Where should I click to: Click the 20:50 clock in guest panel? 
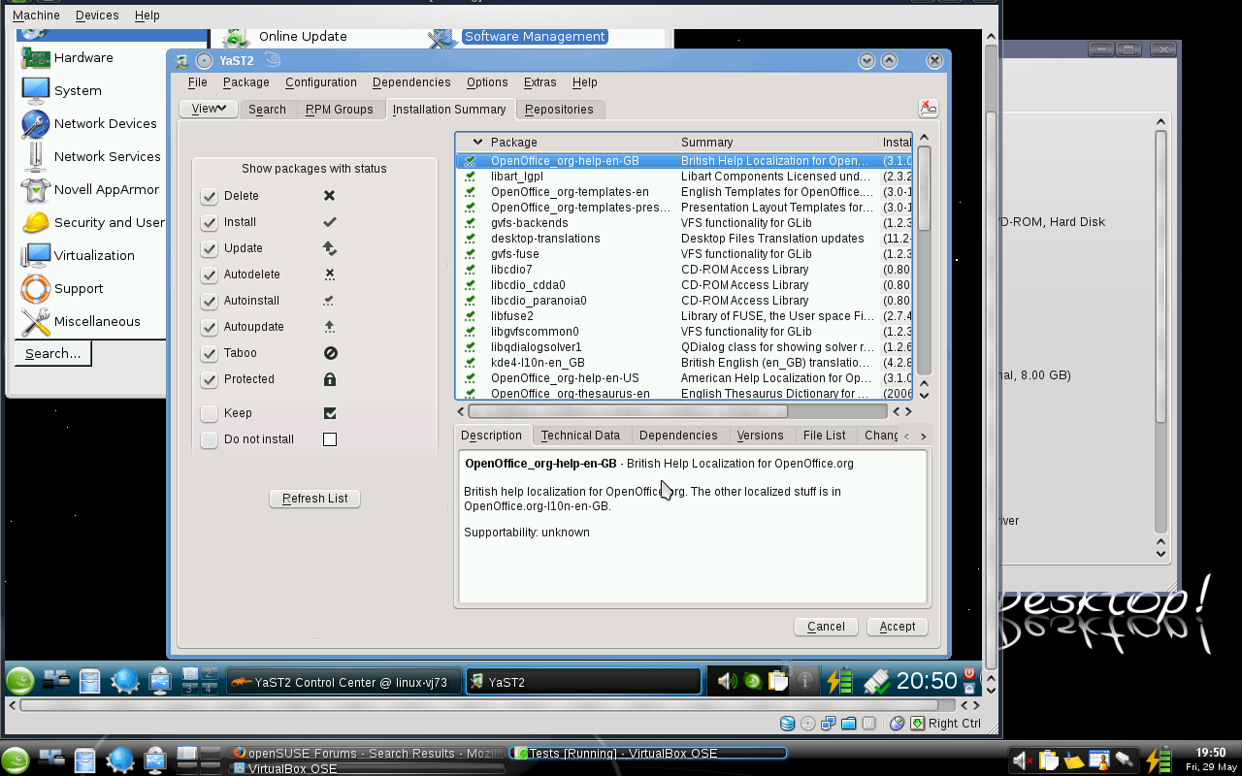927,681
